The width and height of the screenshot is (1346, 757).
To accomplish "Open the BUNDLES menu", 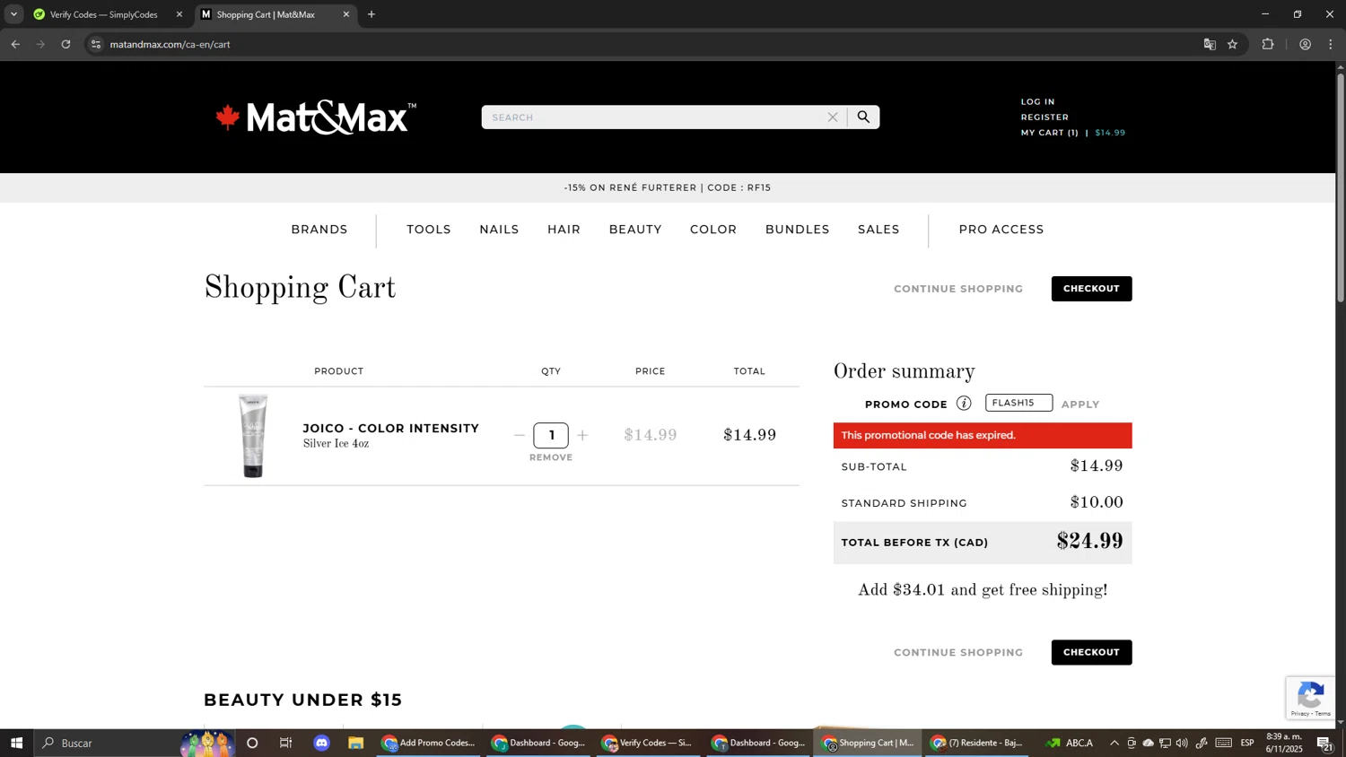I will (797, 230).
